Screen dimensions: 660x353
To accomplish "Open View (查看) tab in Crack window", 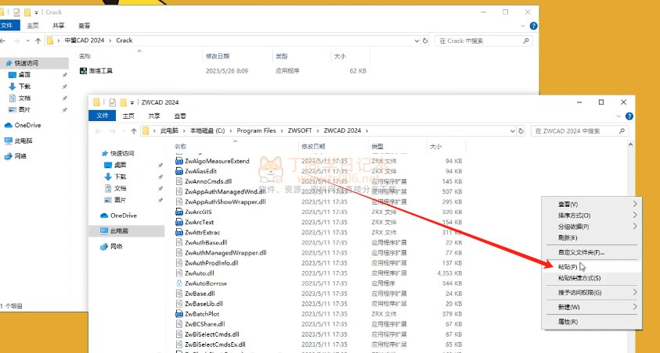I will click(x=85, y=26).
